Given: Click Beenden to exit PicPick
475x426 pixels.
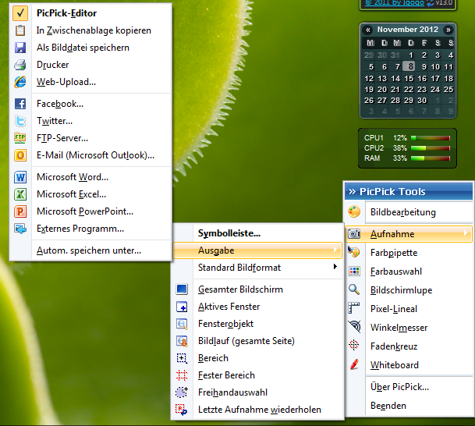Looking at the screenshot, I should 388,406.
